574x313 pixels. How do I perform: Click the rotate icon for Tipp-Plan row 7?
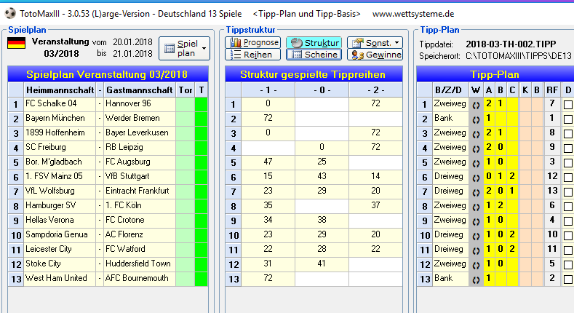tap(476, 192)
